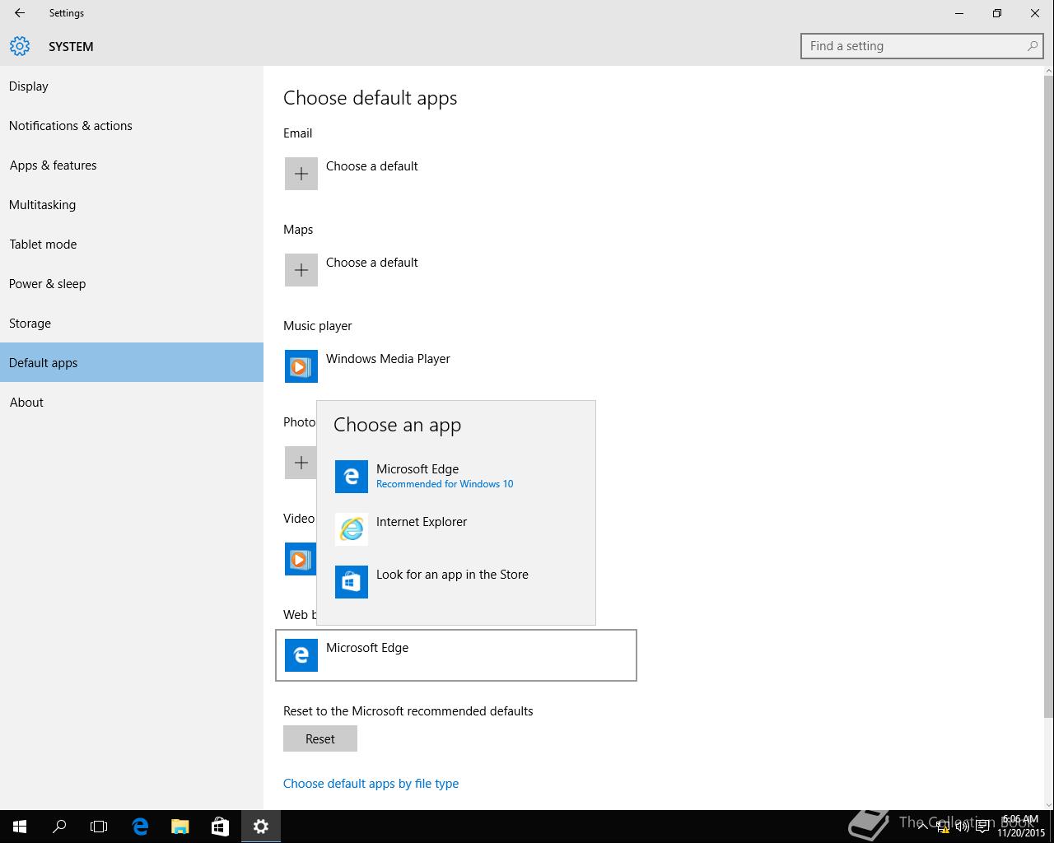1054x843 pixels.
Task: Open the Store from the taskbar
Action: [x=220, y=827]
